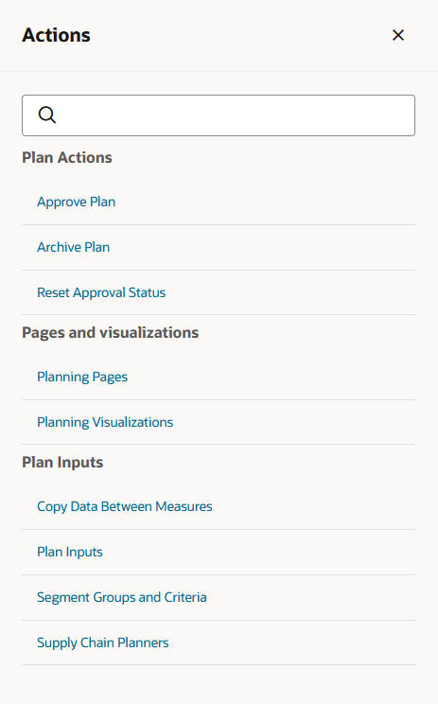Choose Reset Approval Status
Viewport: 438px width, 704px height.
(101, 292)
